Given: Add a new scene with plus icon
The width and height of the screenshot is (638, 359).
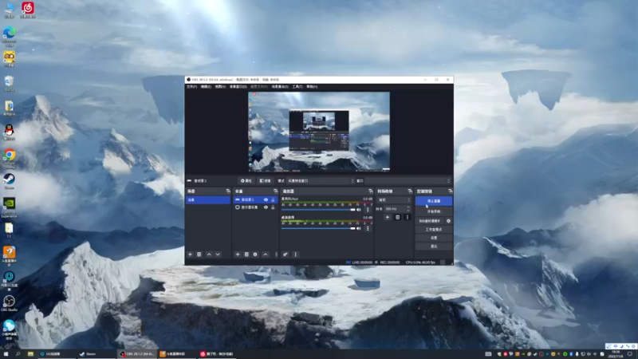Looking at the screenshot, I should coord(190,254).
